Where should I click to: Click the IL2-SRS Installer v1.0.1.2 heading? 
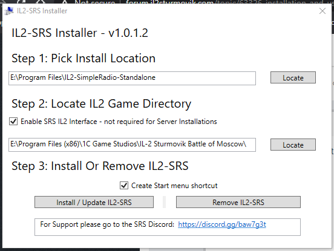[80, 33]
